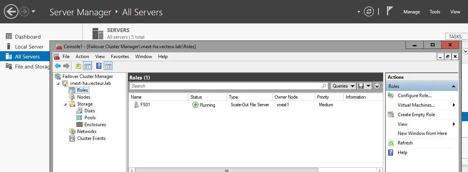Open the Action menu in Console1
This screenshot has width=468, height=172.
coord(82,57)
